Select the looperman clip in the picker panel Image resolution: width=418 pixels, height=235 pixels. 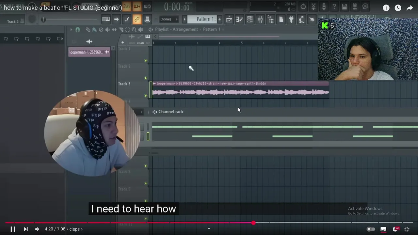[x=89, y=52]
